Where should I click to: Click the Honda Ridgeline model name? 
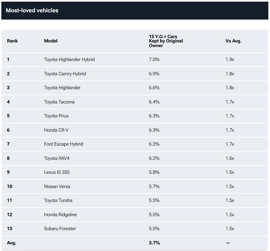[x=60, y=215]
